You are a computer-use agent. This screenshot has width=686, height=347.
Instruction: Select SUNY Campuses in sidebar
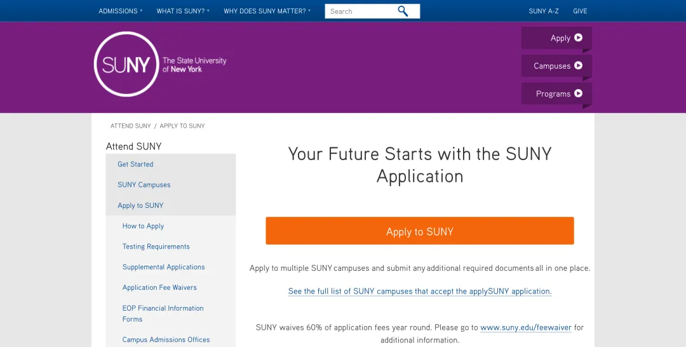point(144,185)
